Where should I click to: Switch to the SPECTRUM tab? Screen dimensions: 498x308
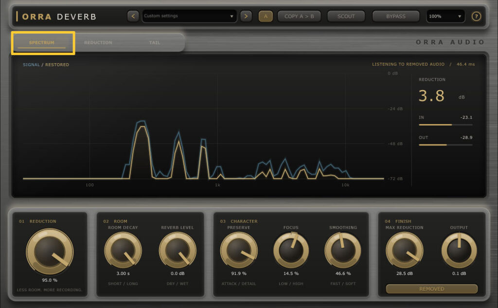[42, 43]
